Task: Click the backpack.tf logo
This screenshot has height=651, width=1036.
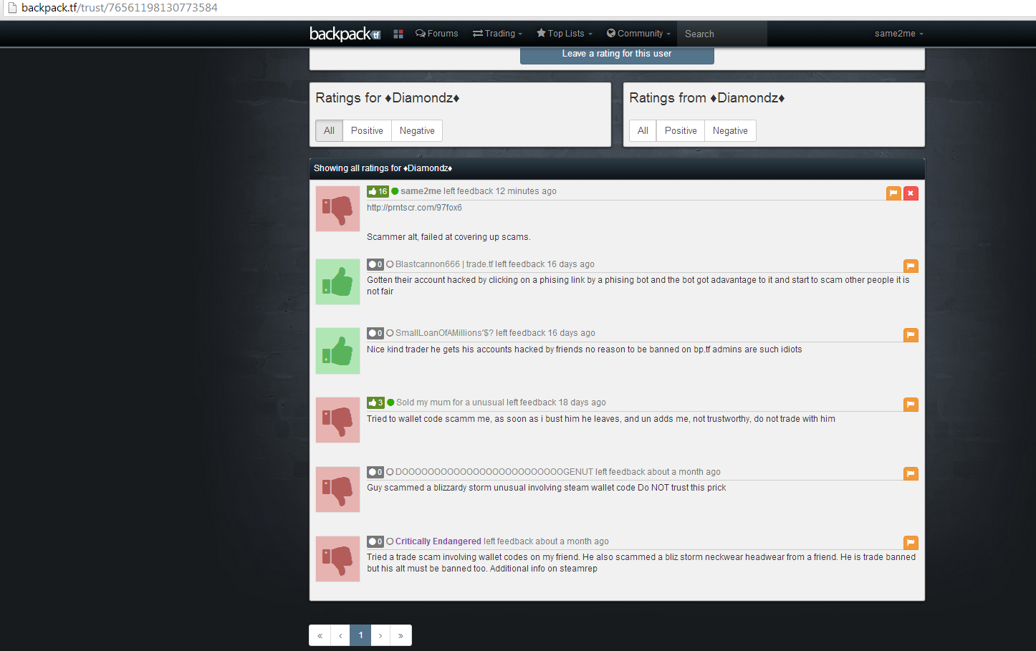Action: (345, 34)
